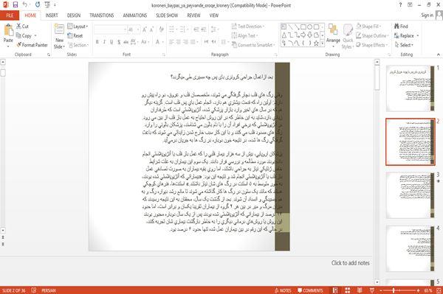Click Find with binoculars icon

coord(401,27)
